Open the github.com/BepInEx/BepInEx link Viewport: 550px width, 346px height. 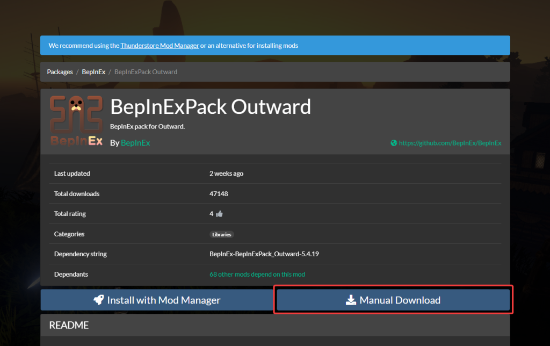tap(450, 143)
